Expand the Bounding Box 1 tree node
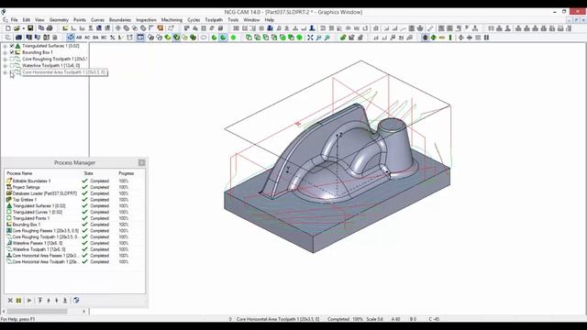 coord(6,53)
